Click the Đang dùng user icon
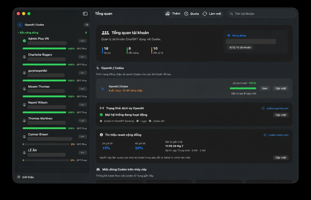The image size is (311, 200). point(229,35)
